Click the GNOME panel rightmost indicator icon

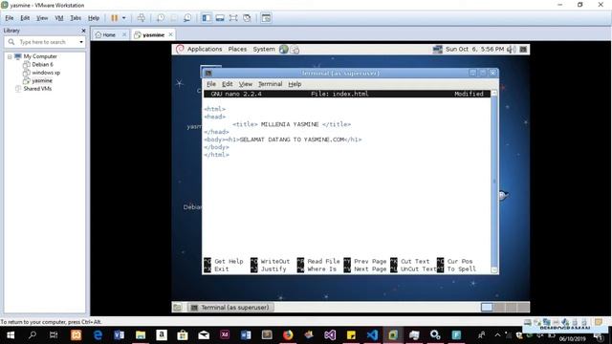click(523, 49)
